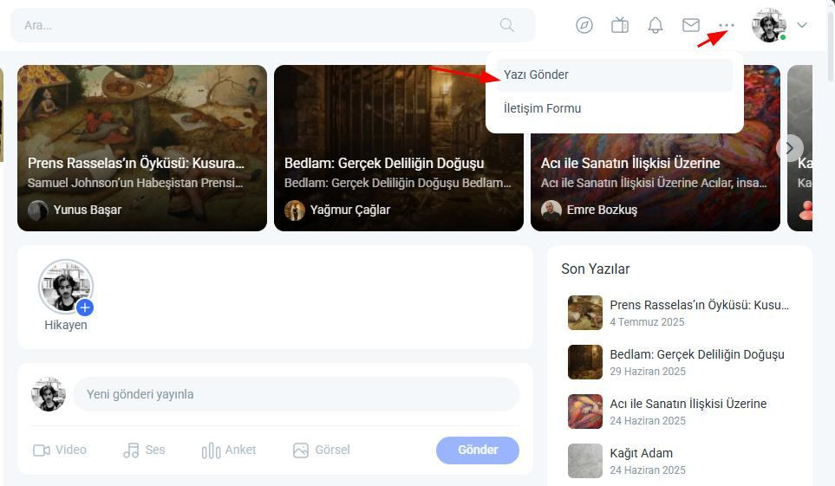
Task: Focus the Ara search field
Action: (272, 25)
